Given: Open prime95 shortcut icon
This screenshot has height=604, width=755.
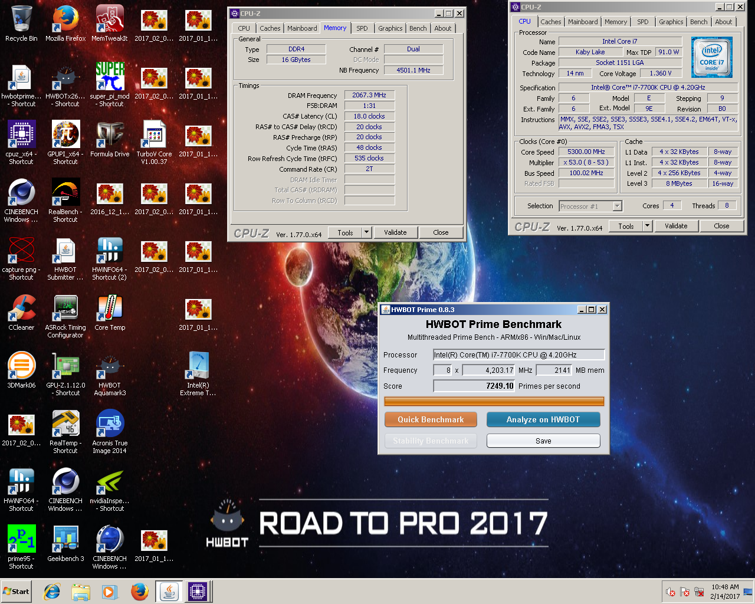Looking at the screenshot, I should tap(21, 547).
